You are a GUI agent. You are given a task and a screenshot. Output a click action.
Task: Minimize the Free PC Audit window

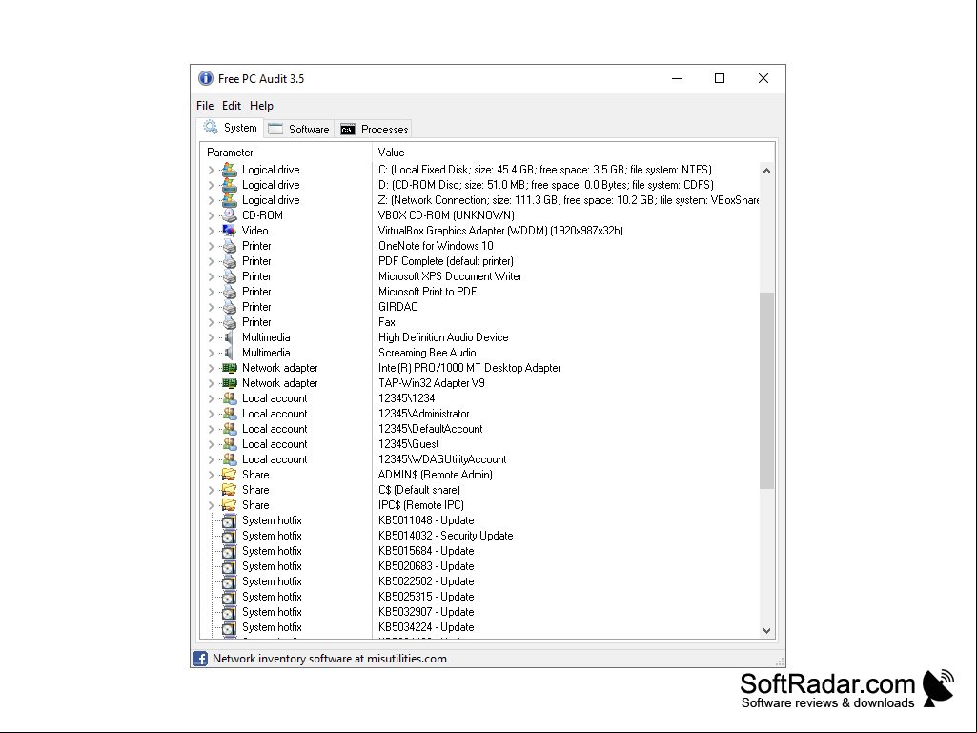click(677, 78)
